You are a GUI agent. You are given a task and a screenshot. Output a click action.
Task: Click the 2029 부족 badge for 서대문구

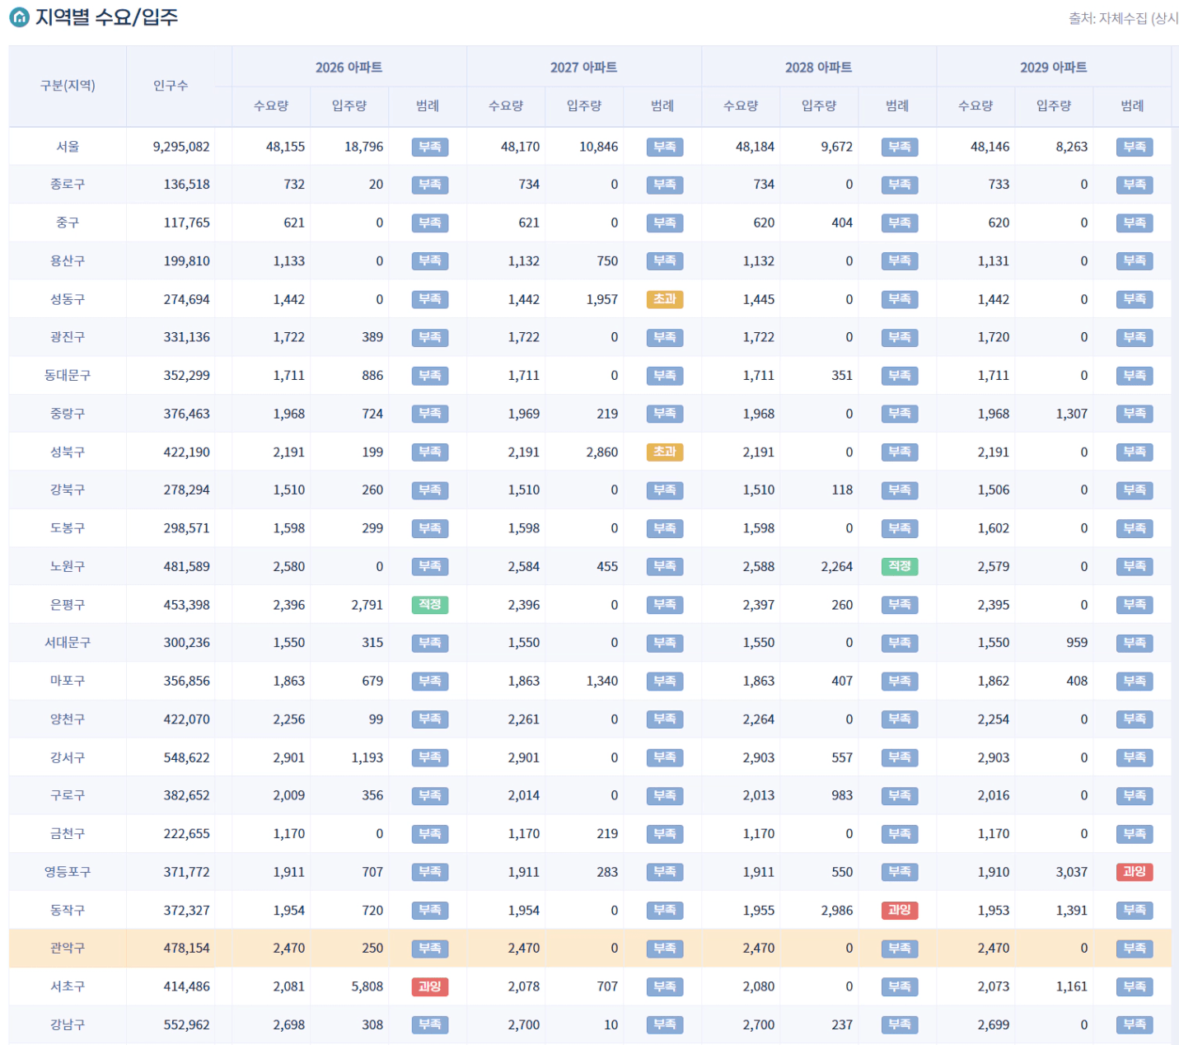point(1134,642)
